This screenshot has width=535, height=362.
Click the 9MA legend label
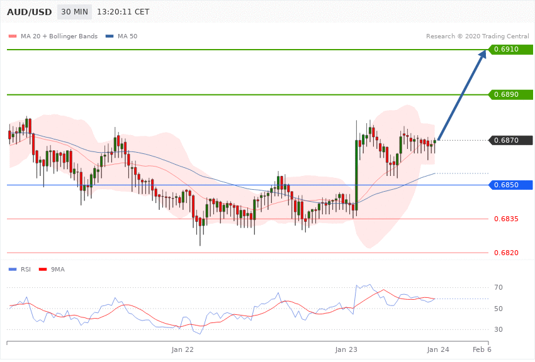58,270
